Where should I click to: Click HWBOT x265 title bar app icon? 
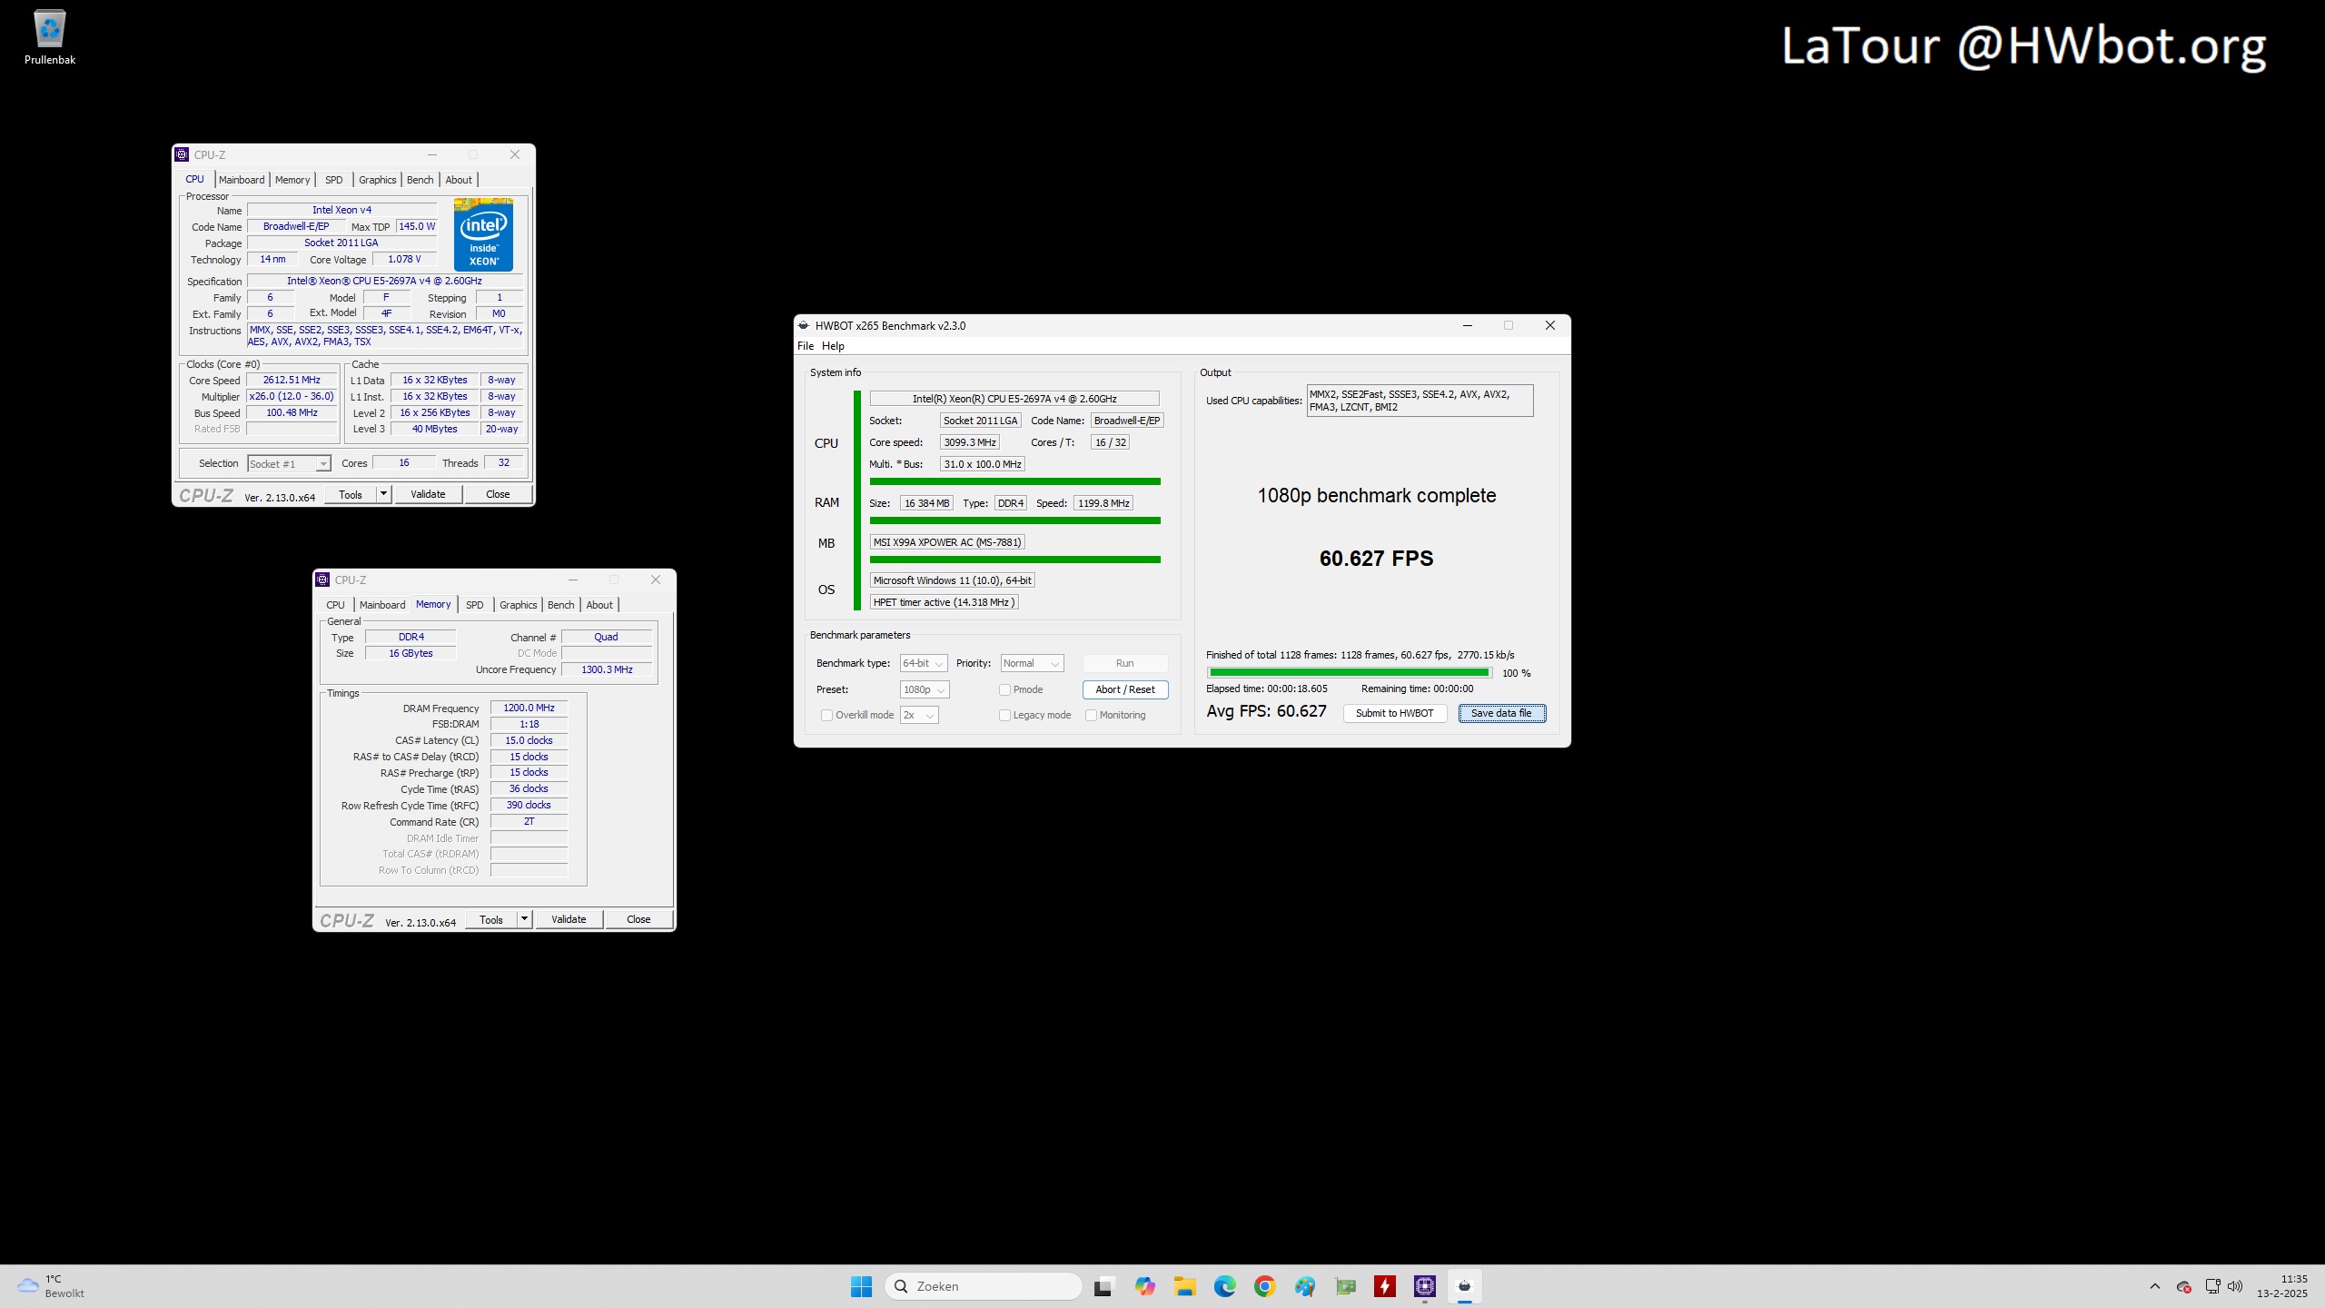tap(804, 325)
